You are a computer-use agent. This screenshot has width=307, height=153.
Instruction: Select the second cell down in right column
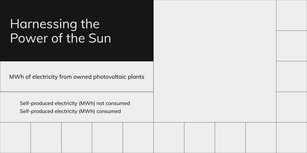tap(292, 46)
